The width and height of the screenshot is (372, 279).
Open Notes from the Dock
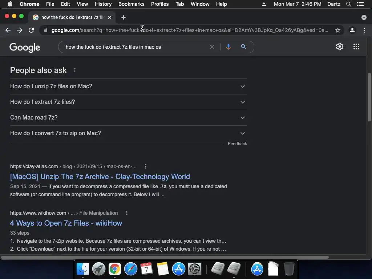[163, 269]
